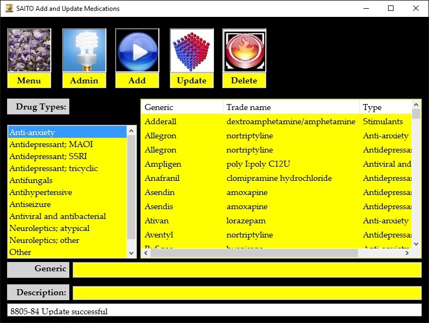Focus the Description input field
The image size is (429, 323).
[x=247, y=293]
